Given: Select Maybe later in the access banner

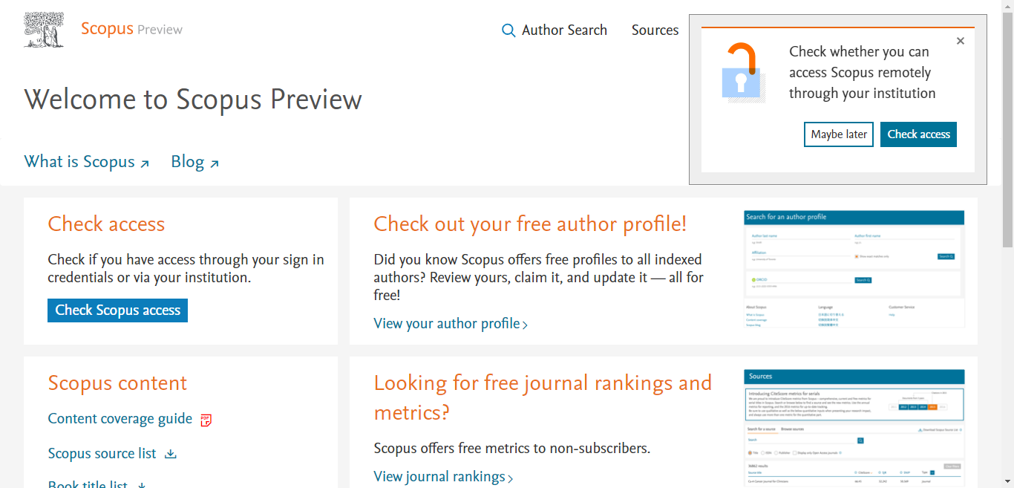Looking at the screenshot, I should 838,134.
